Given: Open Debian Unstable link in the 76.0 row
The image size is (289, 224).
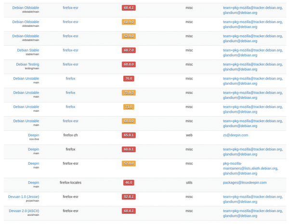Looking at the screenshot, I should coord(26,79).
